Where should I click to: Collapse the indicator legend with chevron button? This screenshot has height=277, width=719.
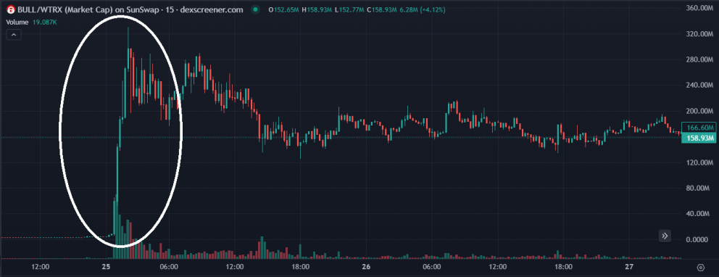pos(14,35)
